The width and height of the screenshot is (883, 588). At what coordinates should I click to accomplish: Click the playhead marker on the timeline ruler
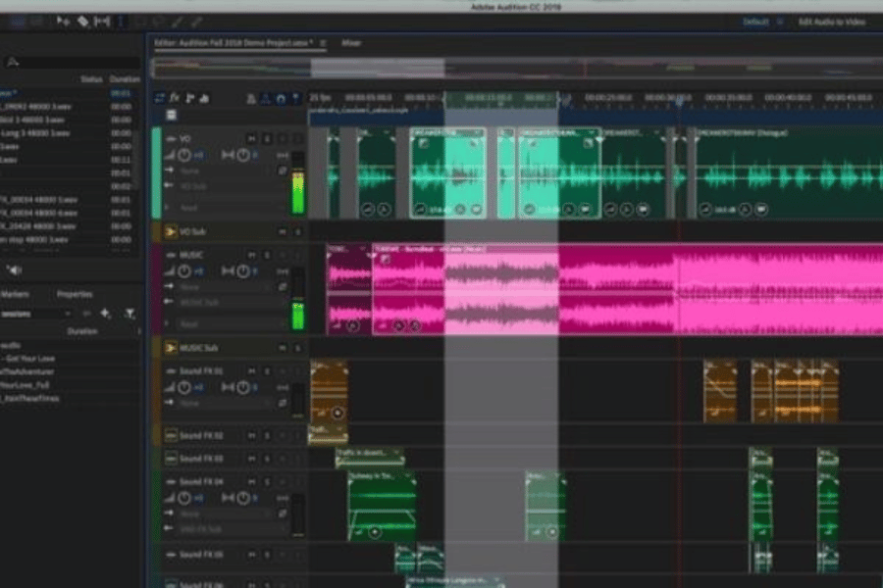678,99
